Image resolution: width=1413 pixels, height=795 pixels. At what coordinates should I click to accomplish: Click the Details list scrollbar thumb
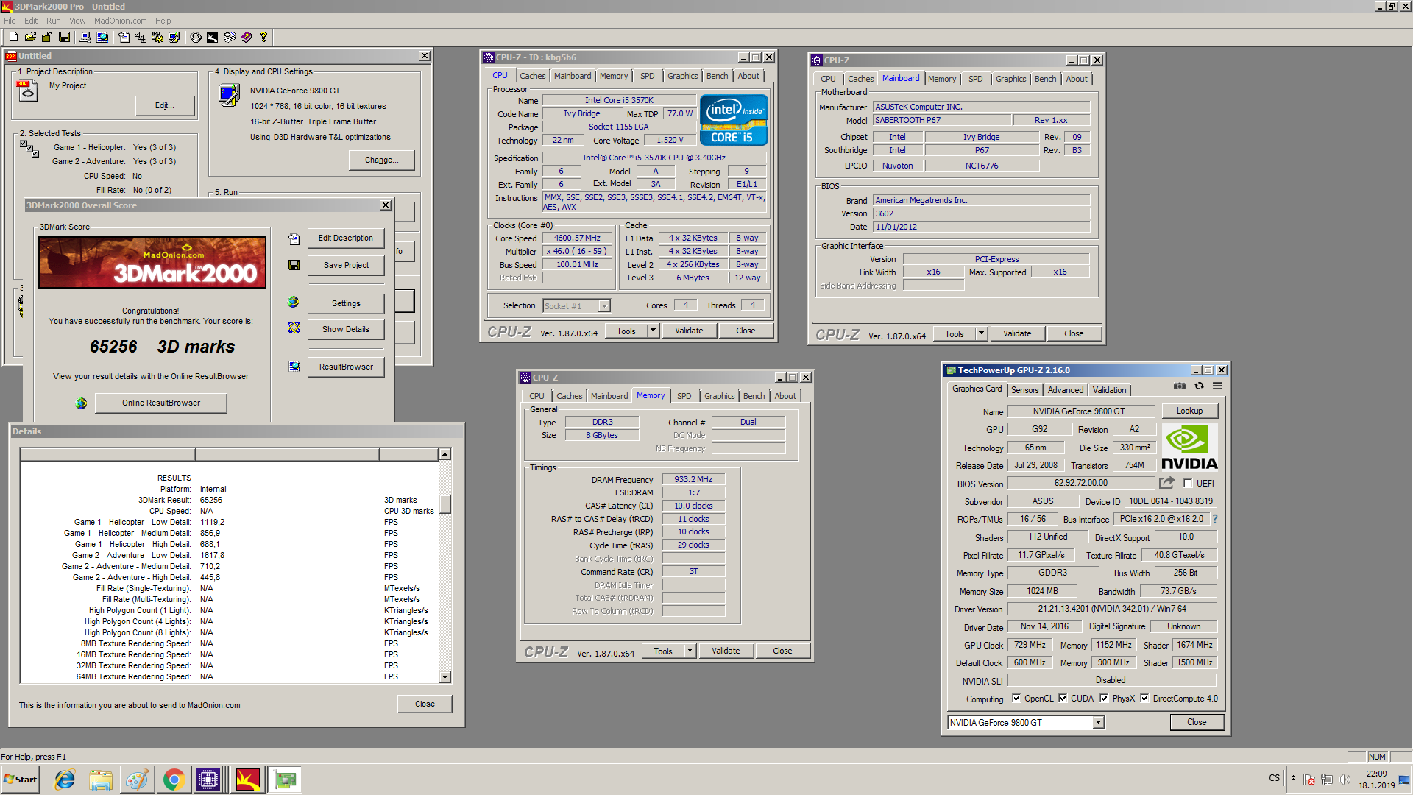tap(445, 504)
